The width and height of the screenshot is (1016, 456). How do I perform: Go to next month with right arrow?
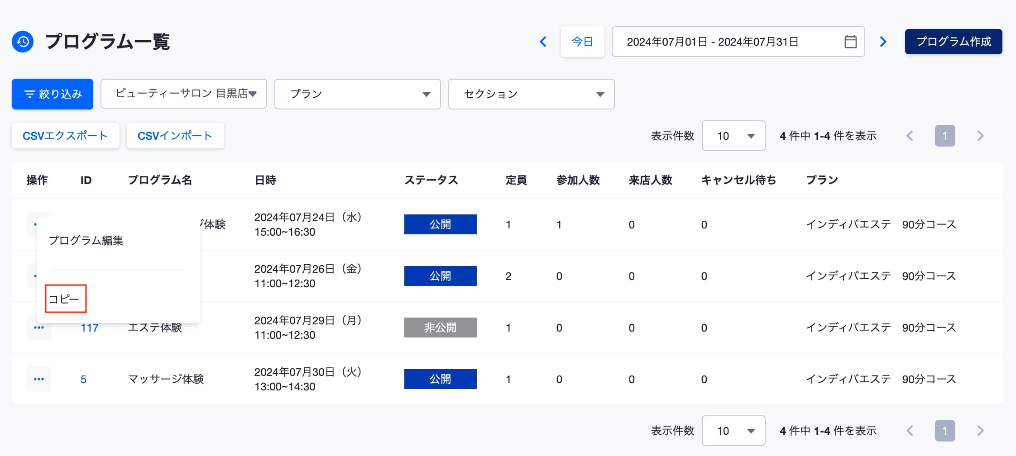pos(883,42)
